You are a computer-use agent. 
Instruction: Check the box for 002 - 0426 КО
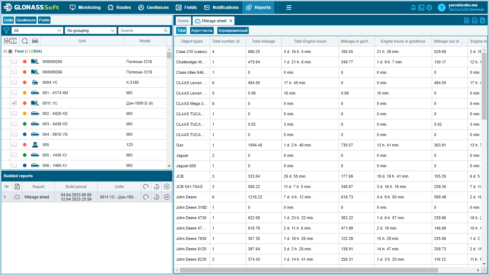point(14,114)
